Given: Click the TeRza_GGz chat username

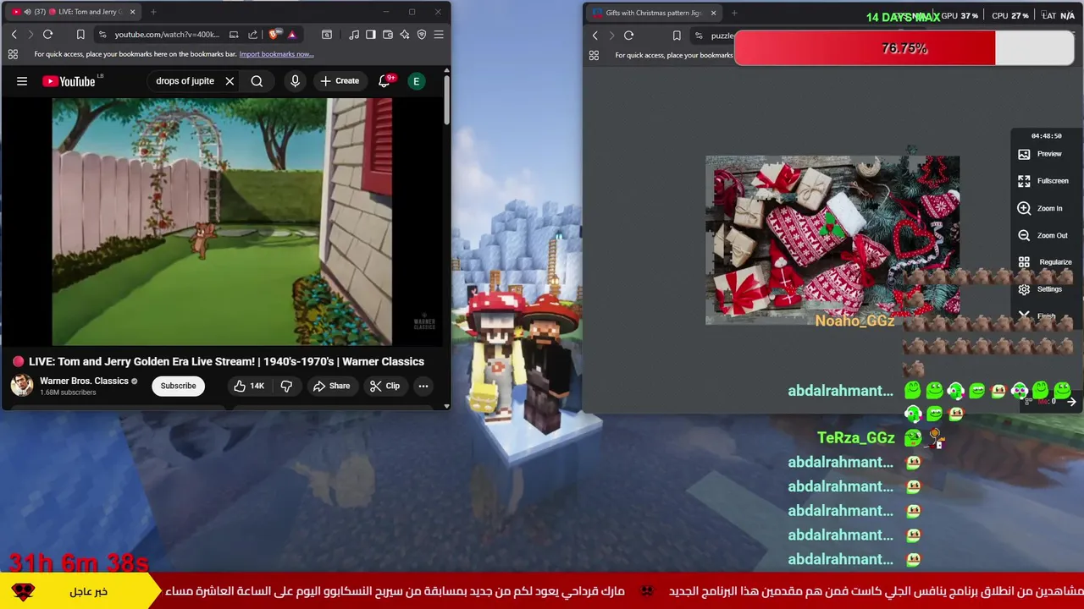Looking at the screenshot, I should [x=855, y=437].
